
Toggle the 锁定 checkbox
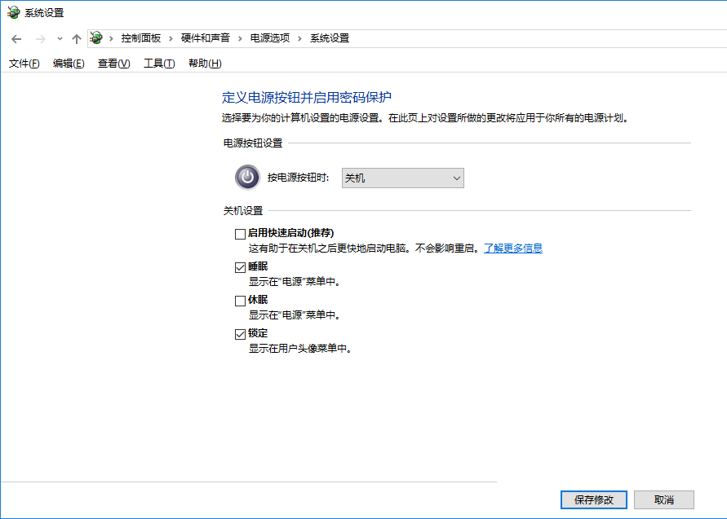(240, 334)
